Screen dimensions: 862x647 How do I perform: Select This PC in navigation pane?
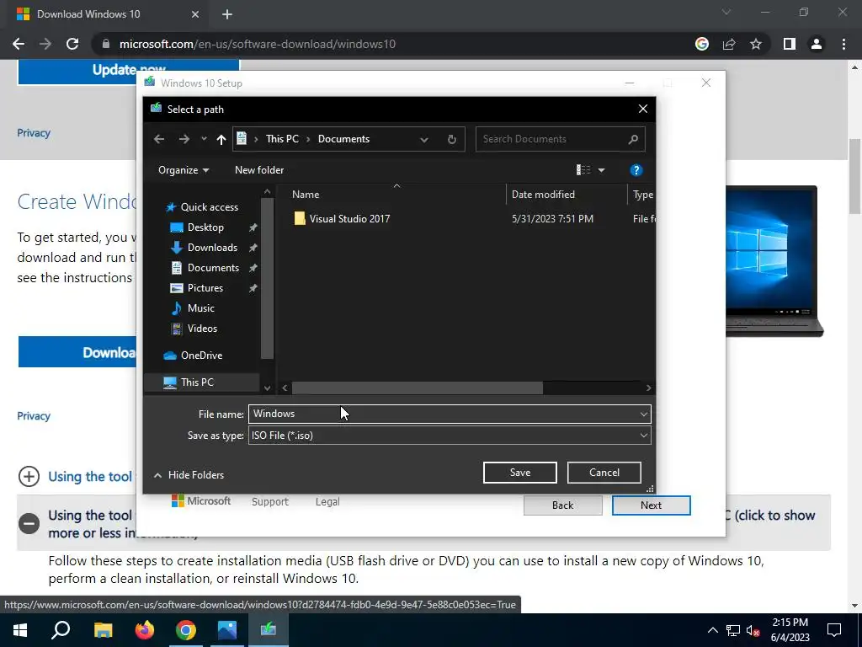coord(197,382)
